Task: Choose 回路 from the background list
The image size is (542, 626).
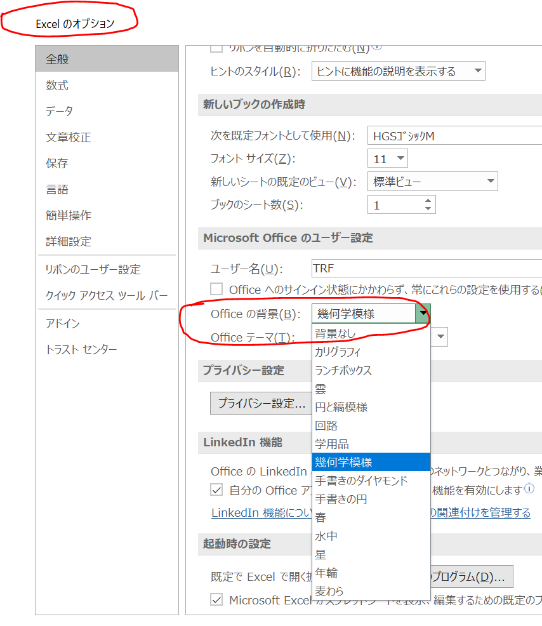Action: [371, 425]
